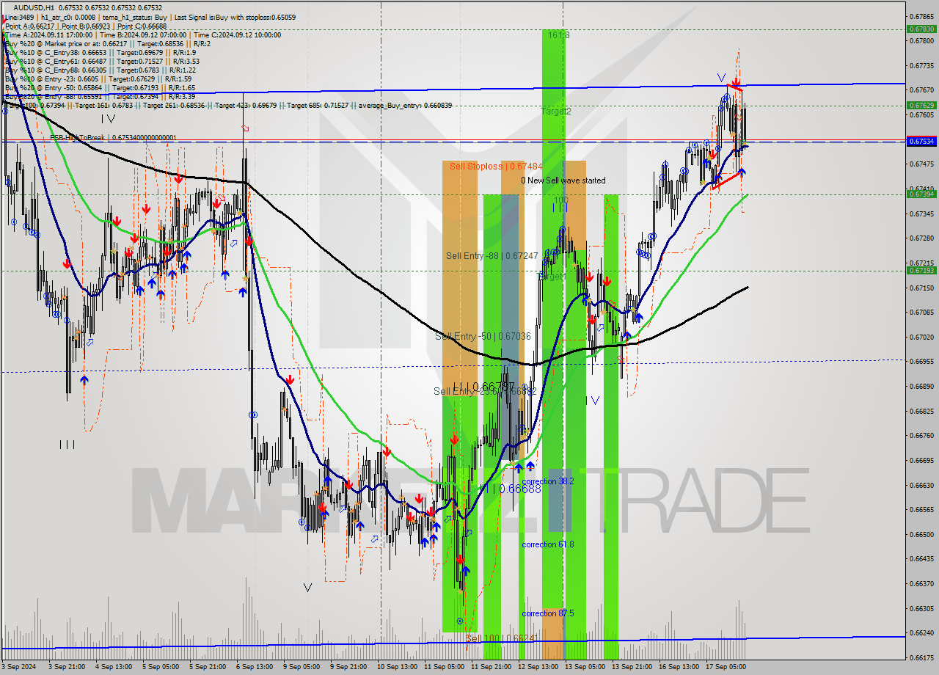Viewport: 939px width, 675px height.
Task: Select the '17 Sep 05:00' time axis label
Action: [x=726, y=667]
